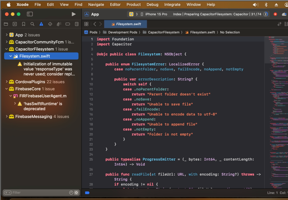The height and width of the screenshot is (200, 288).
Task: Open the Source Control navigator
Action: [x=15, y=24]
